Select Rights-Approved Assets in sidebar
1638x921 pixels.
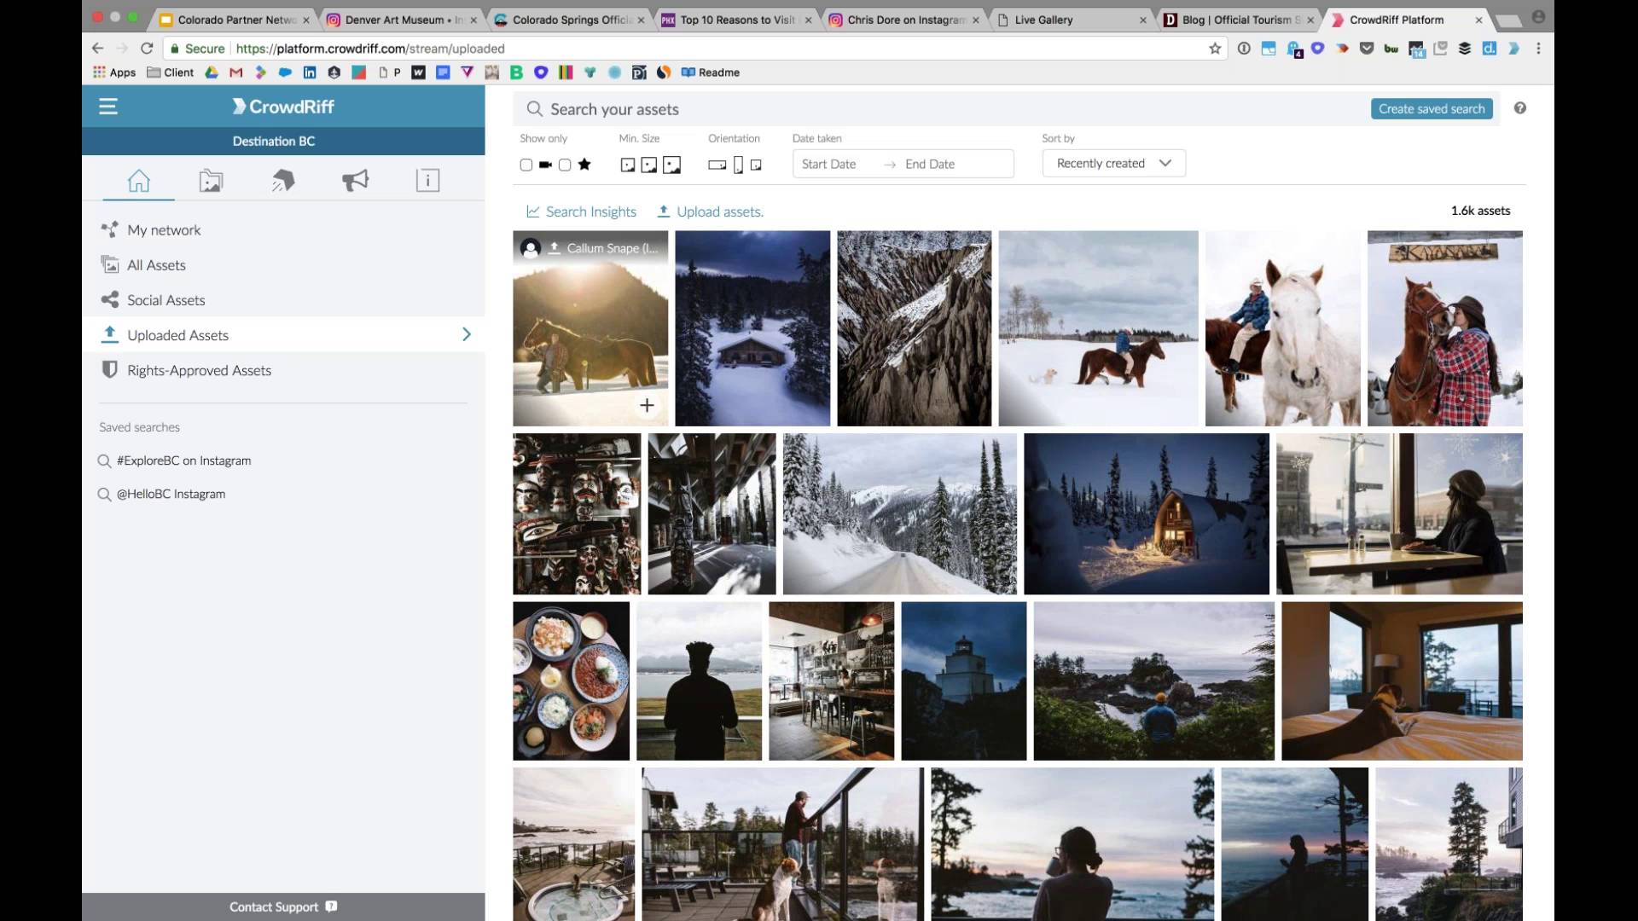click(x=198, y=370)
